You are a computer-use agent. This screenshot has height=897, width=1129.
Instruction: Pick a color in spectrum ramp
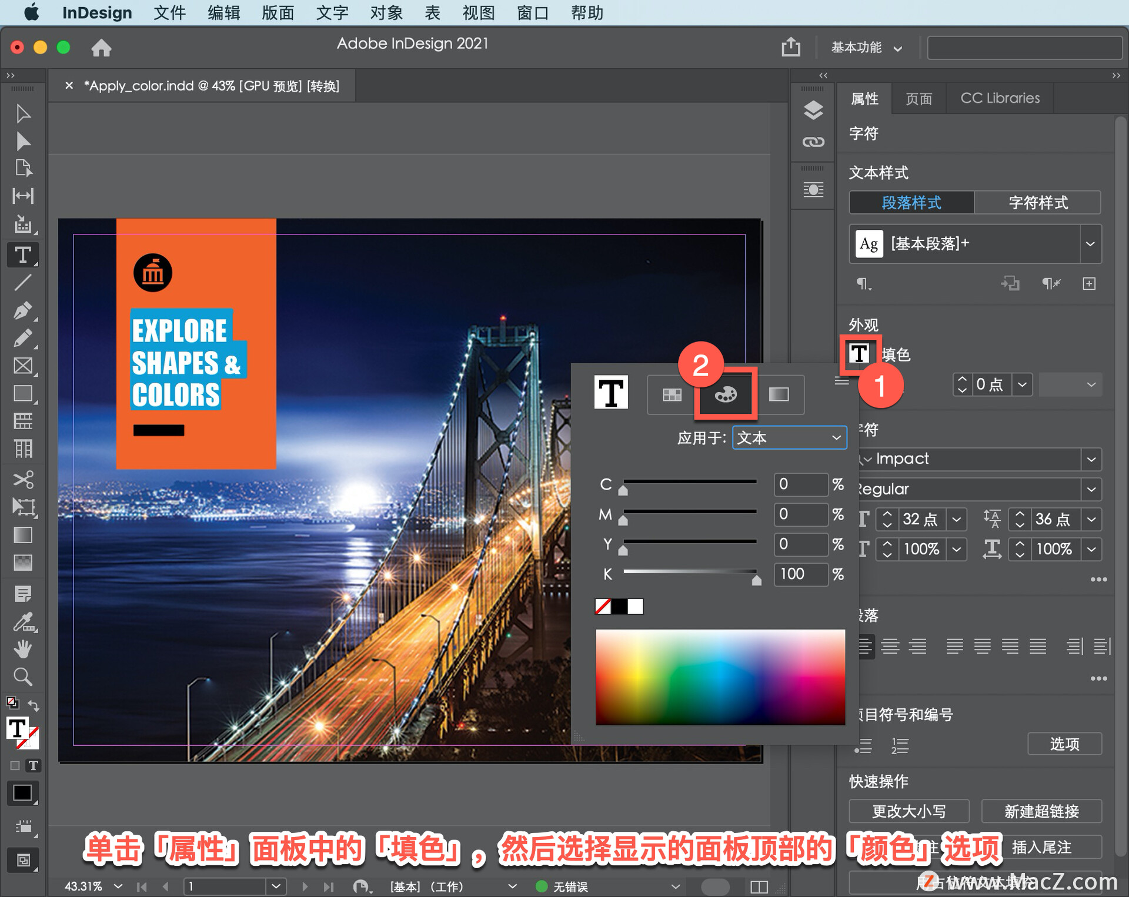click(720, 676)
